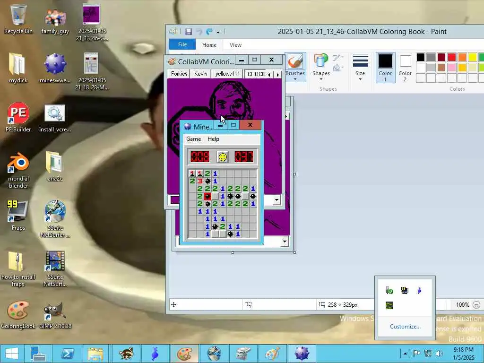This screenshot has width=484, height=363.
Task: Click the Start button on the taskbar
Action: click(12, 354)
